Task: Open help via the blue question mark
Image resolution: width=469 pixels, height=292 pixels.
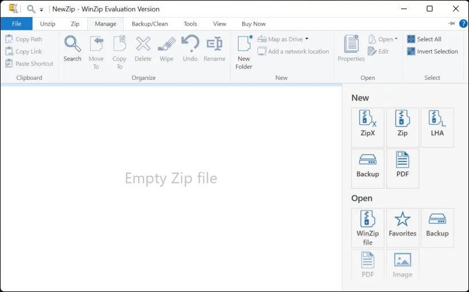Action: (x=463, y=23)
